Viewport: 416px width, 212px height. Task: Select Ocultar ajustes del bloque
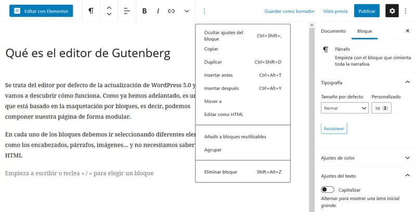tap(243, 36)
